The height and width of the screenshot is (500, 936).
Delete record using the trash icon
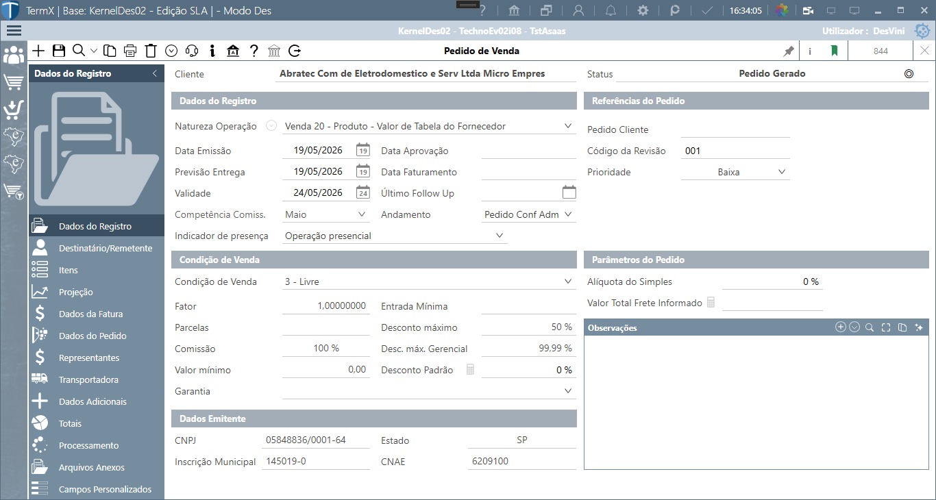151,51
